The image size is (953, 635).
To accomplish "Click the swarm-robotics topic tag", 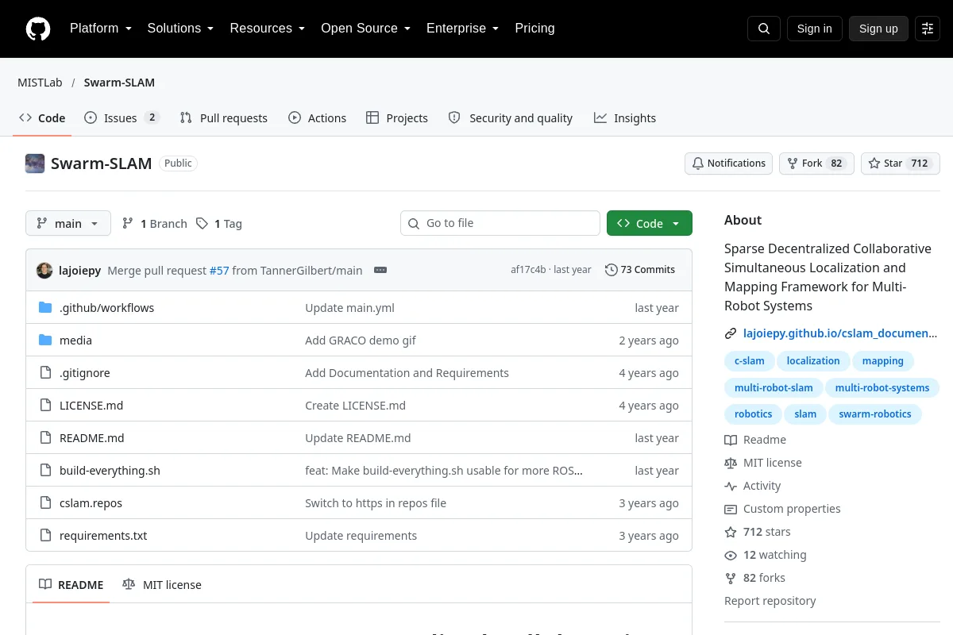I will pyautogui.click(x=875, y=414).
